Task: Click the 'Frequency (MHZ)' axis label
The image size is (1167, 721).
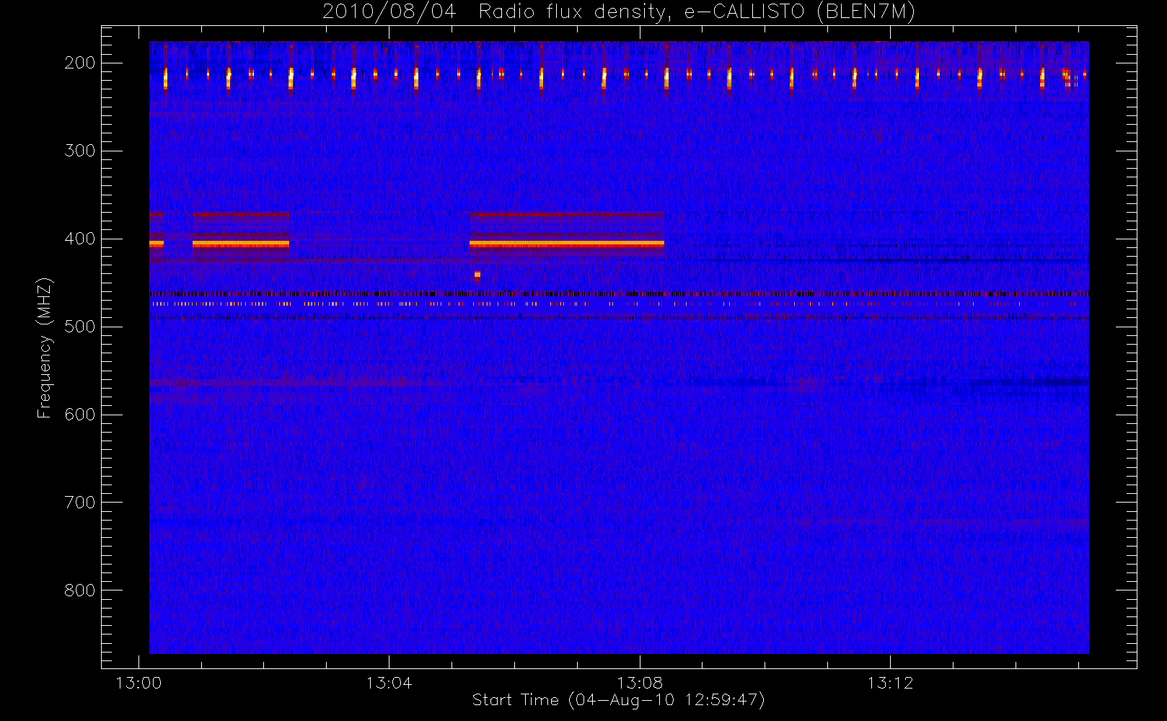Action: coord(44,348)
